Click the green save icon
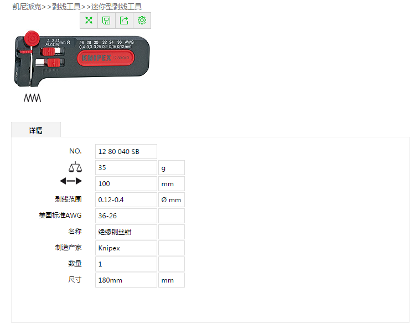Viewport: 414px width, 323px height. pos(106,20)
